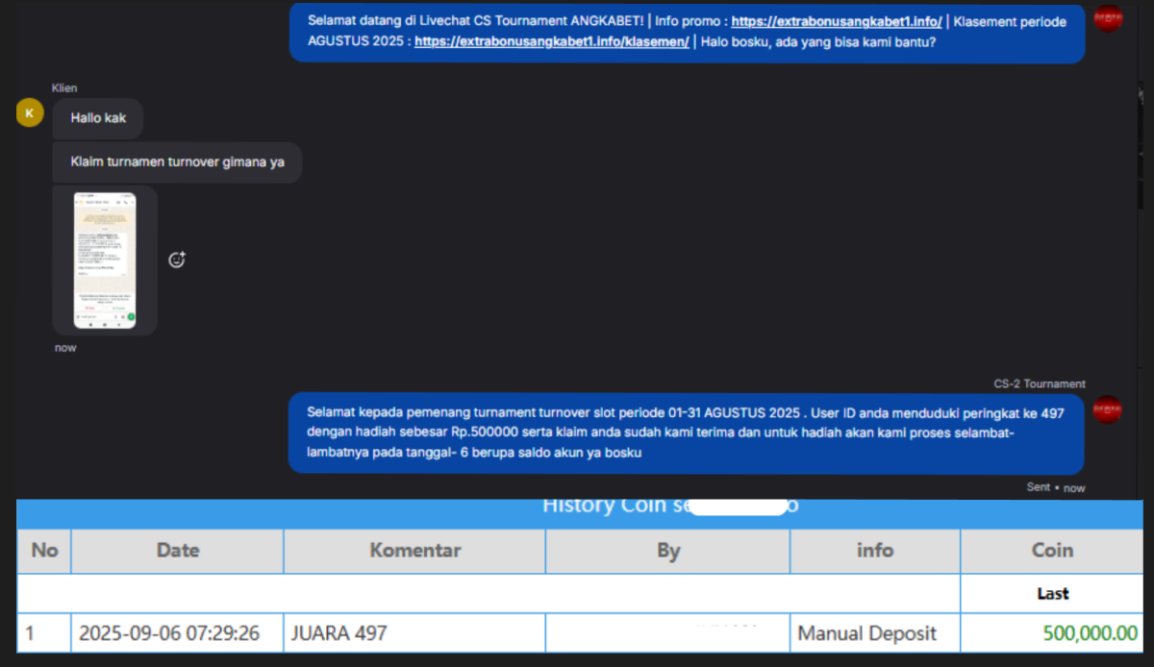Screen dimensions: 1154x667
Task: Open the phone screenshot thumbnail attachment
Action: [x=105, y=260]
